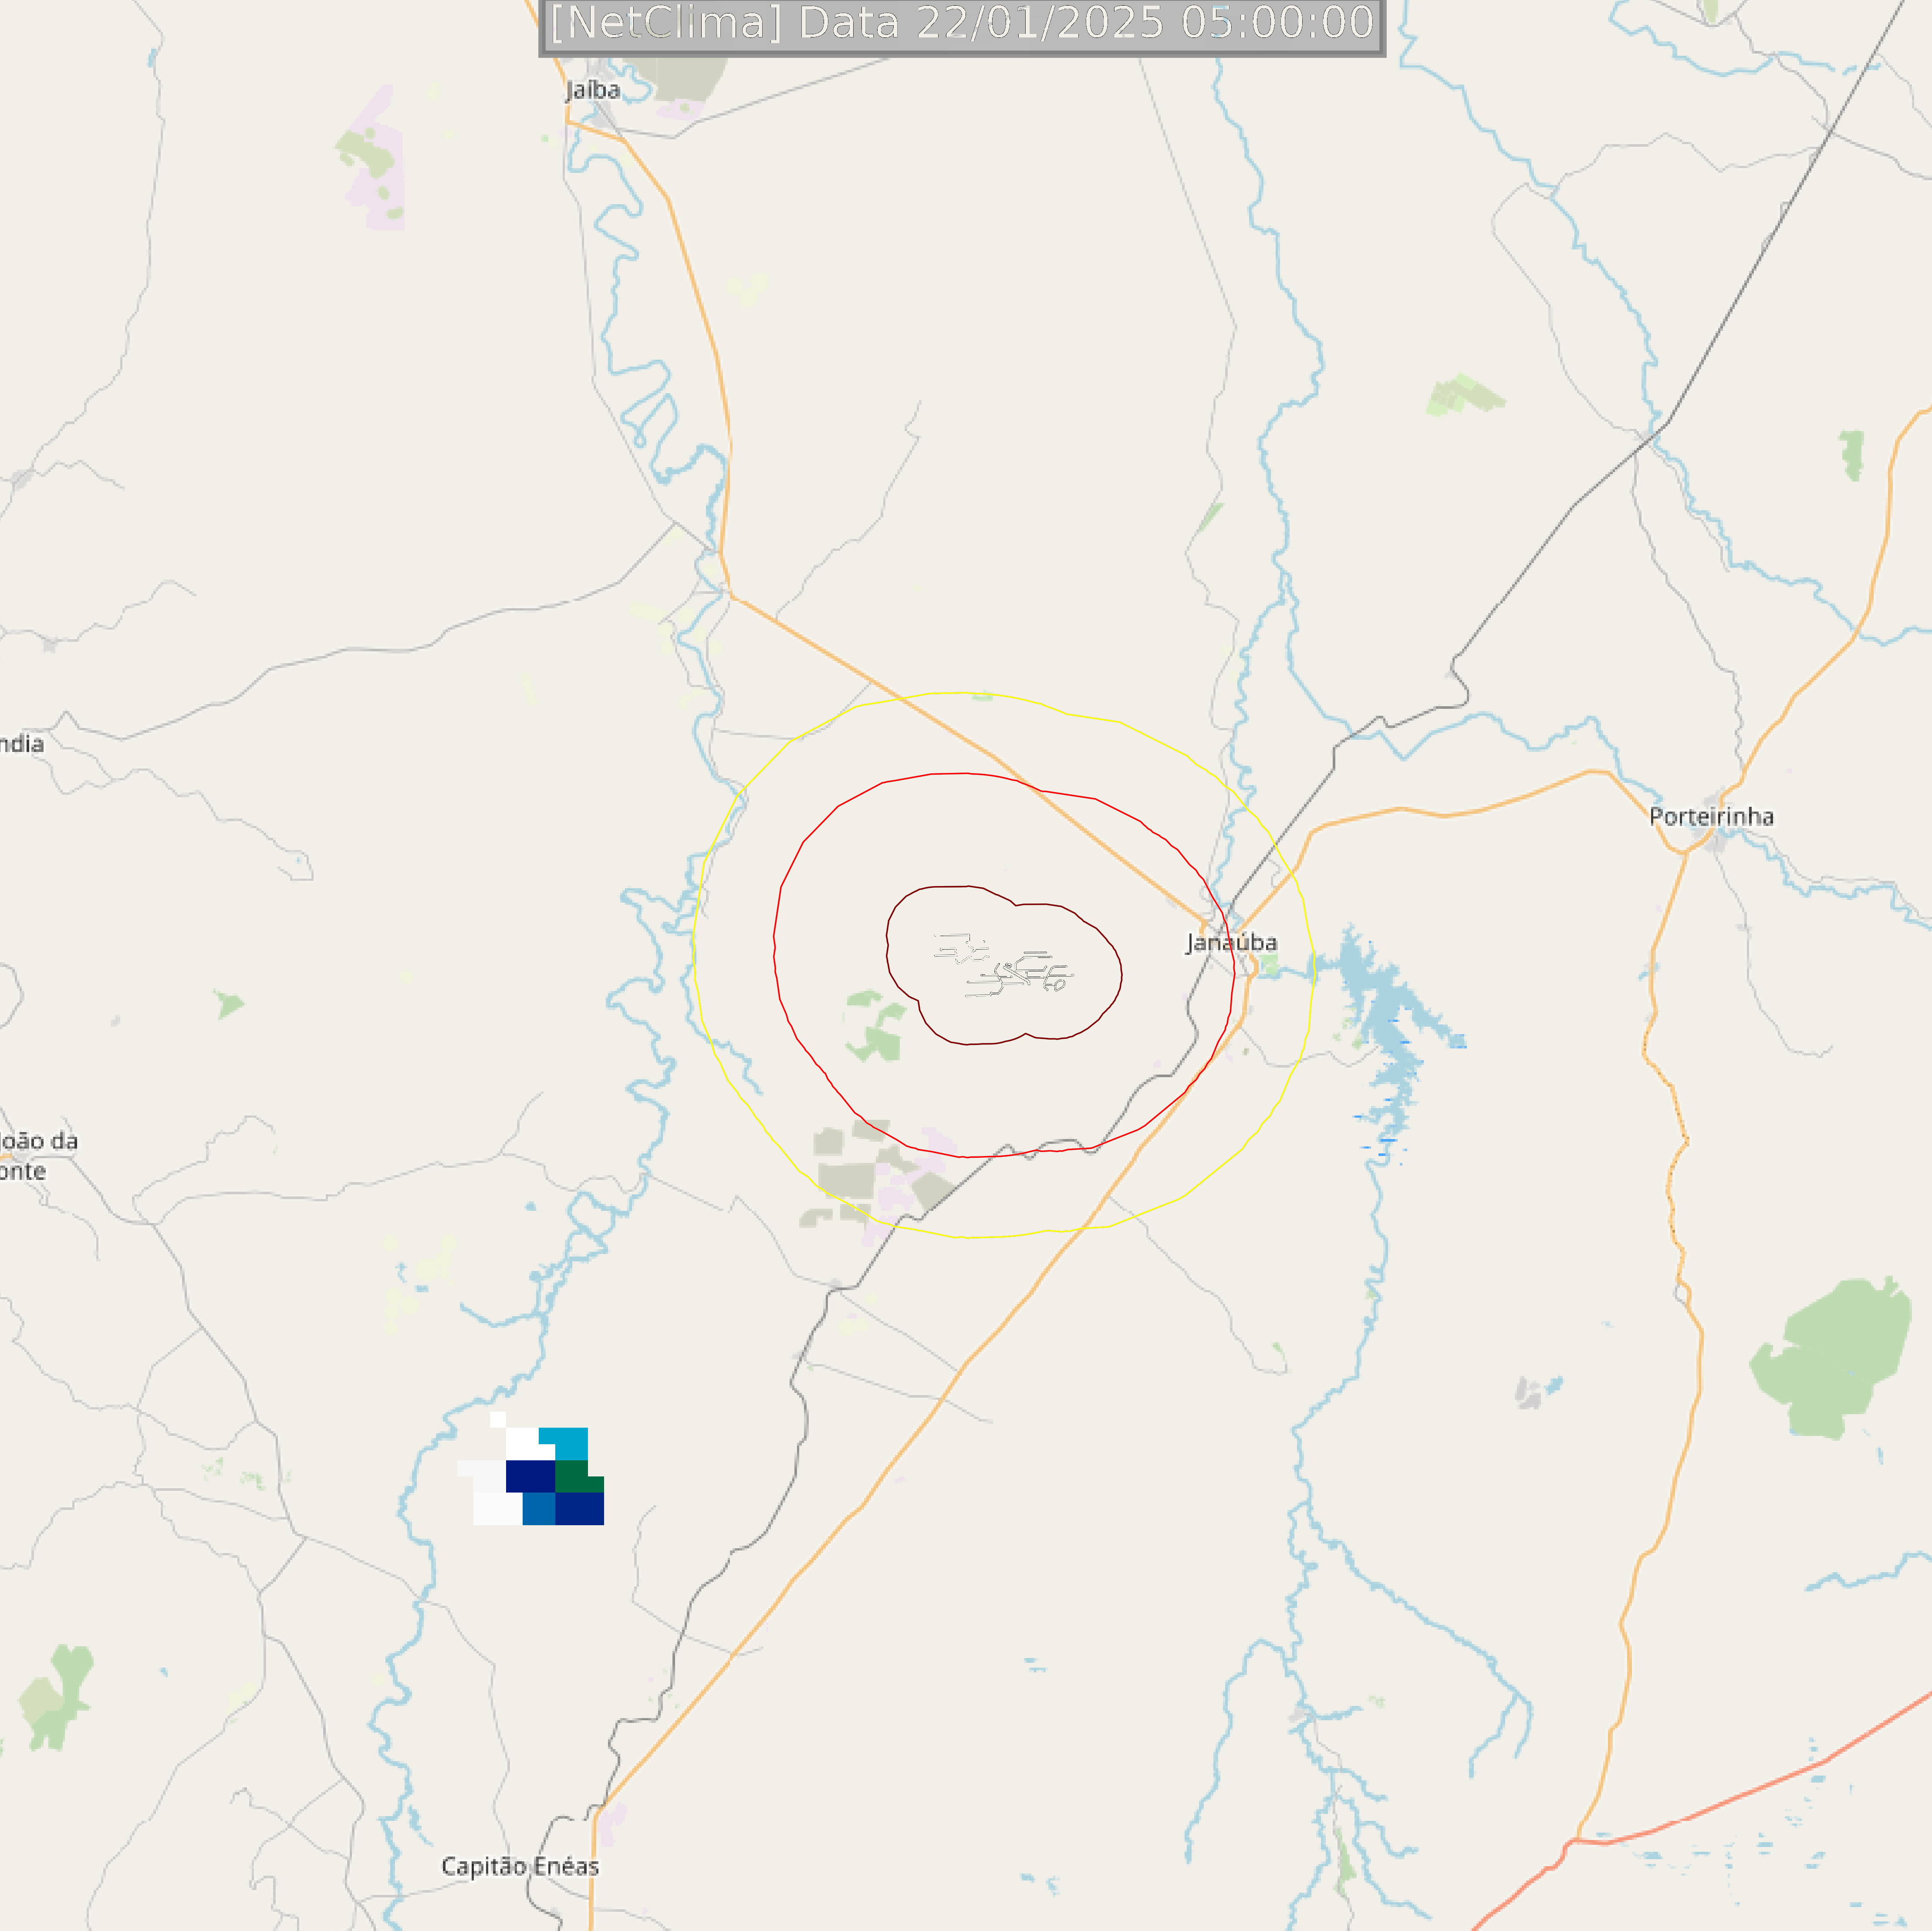Screen dimensions: 1932x1931
Task: Click the Porteirinha town label
Action: 1711,816
